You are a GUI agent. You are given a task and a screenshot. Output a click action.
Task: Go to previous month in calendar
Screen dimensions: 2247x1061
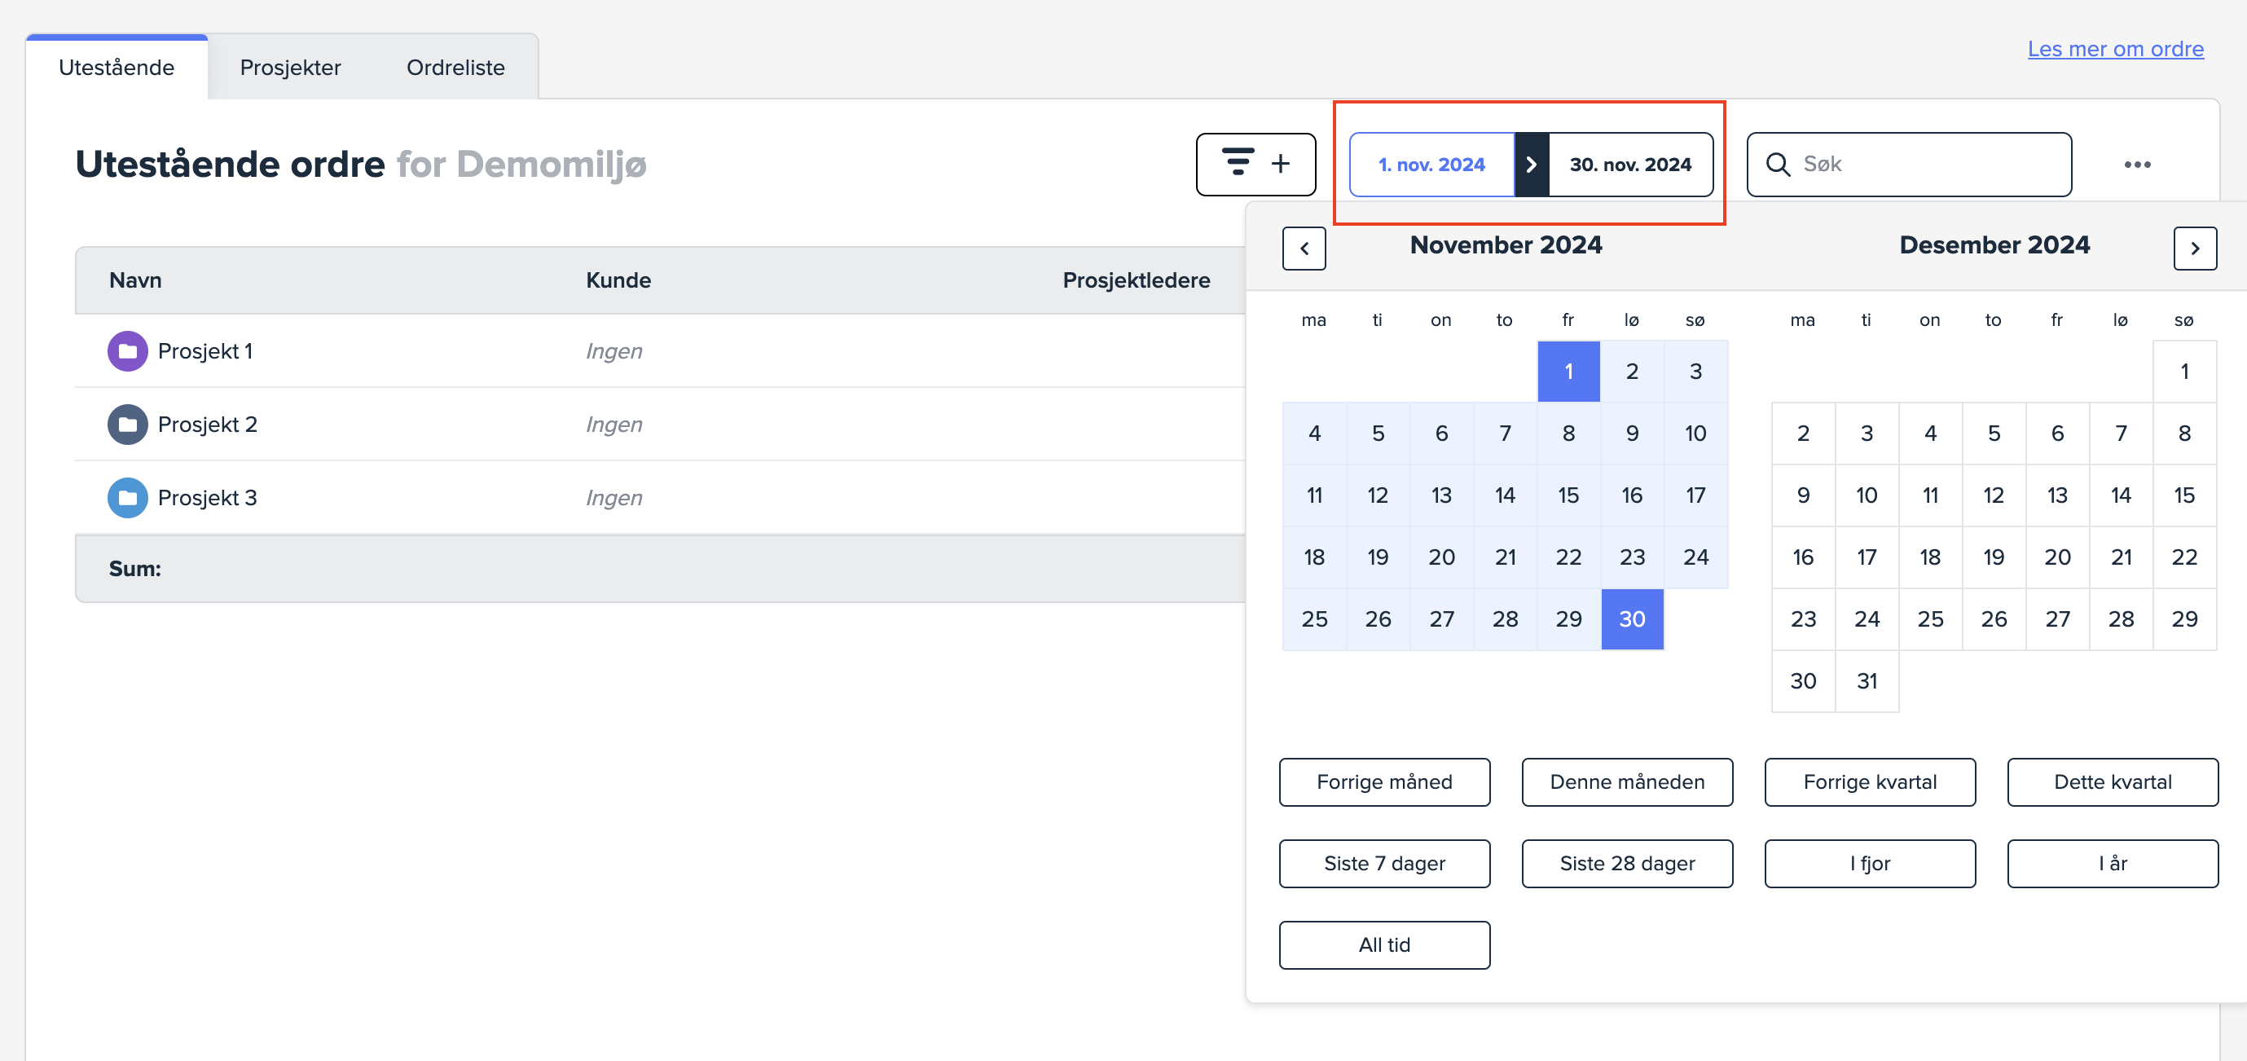[x=1304, y=249]
